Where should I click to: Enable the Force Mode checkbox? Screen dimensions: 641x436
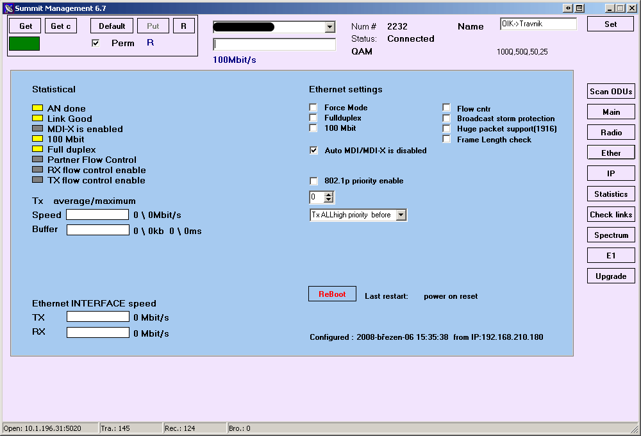pos(313,107)
